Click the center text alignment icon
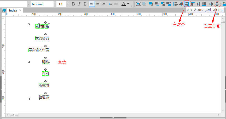Screen dimensions: 226x119 pos(98,4)
